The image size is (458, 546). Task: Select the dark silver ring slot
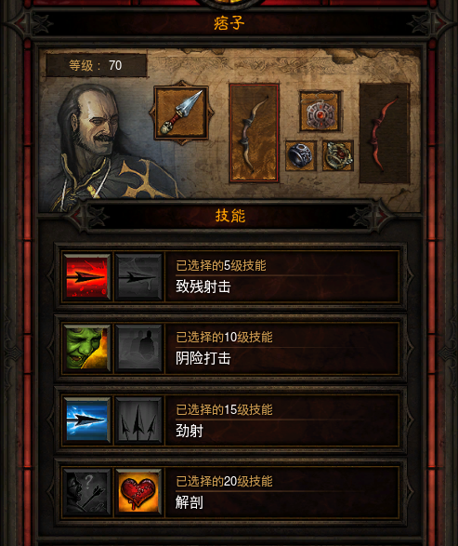click(x=301, y=156)
